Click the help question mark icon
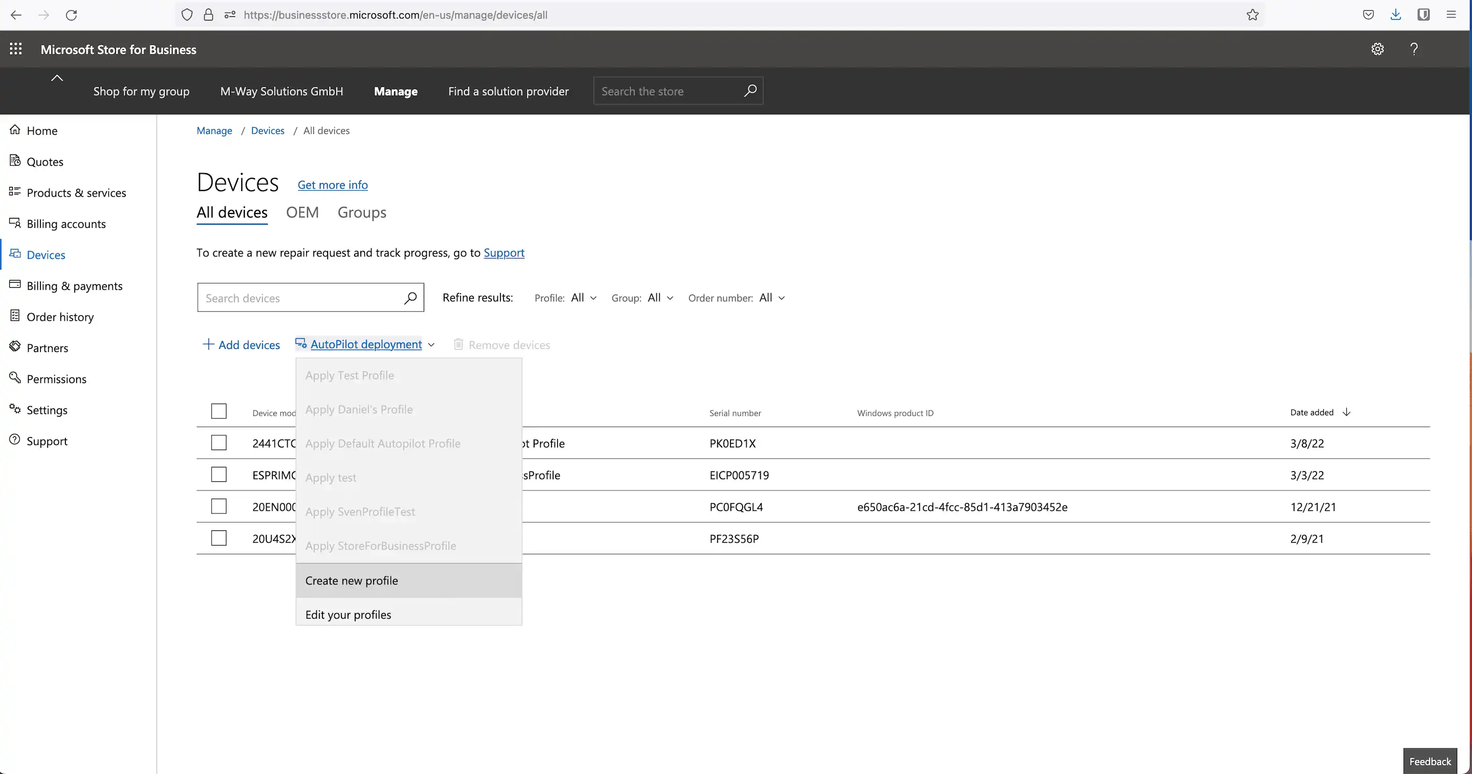1472x774 pixels. click(1414, 49)
